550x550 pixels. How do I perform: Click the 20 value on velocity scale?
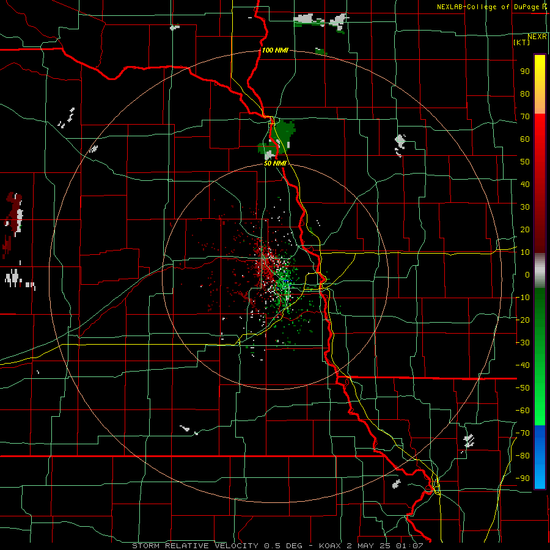(525, 230)
